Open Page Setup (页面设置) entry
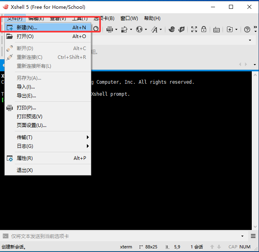 tap(48, 125)
